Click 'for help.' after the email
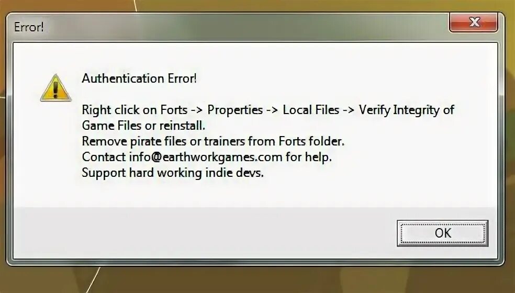 click(x=309, y=157)
